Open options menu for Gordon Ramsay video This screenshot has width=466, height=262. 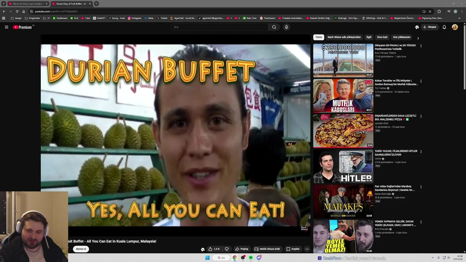(x=421, y=81)
